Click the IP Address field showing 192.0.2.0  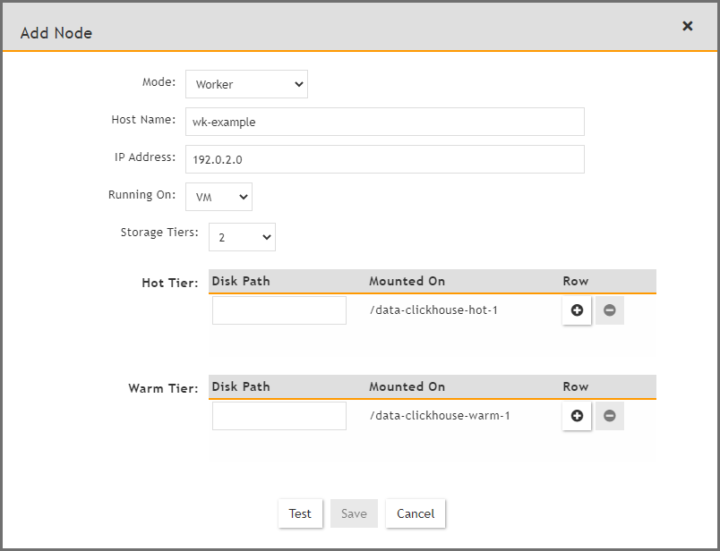coord(385,159)
